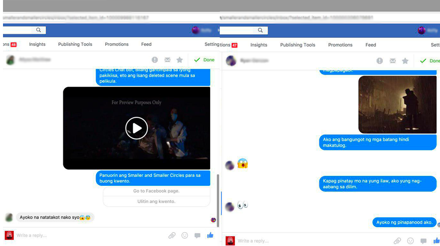Click 'Ayoko ng pinapanood ako.' message
Screen dimensions: 440x246
[x=404, y=222]
